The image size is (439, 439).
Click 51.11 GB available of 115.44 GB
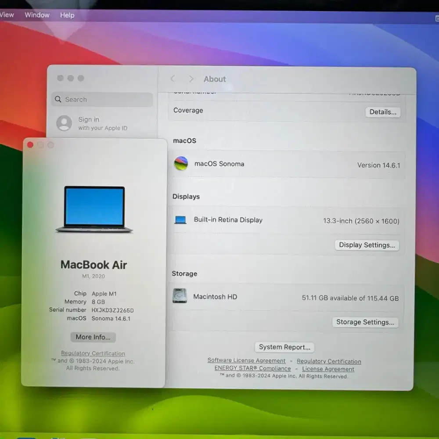pyautogui.click(x=350, y=298)
